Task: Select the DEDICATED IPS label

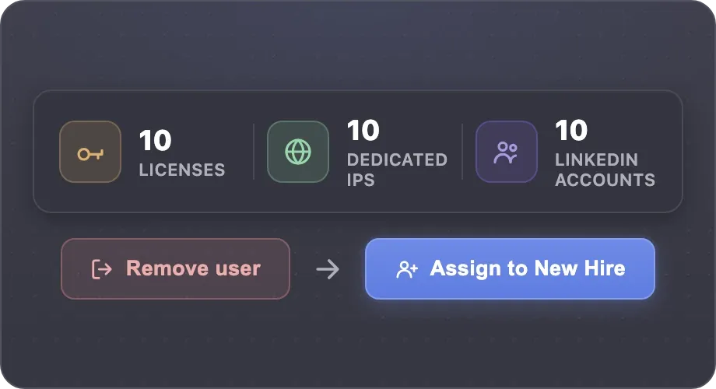Action: pyautogui.click(x=397, y=170)
